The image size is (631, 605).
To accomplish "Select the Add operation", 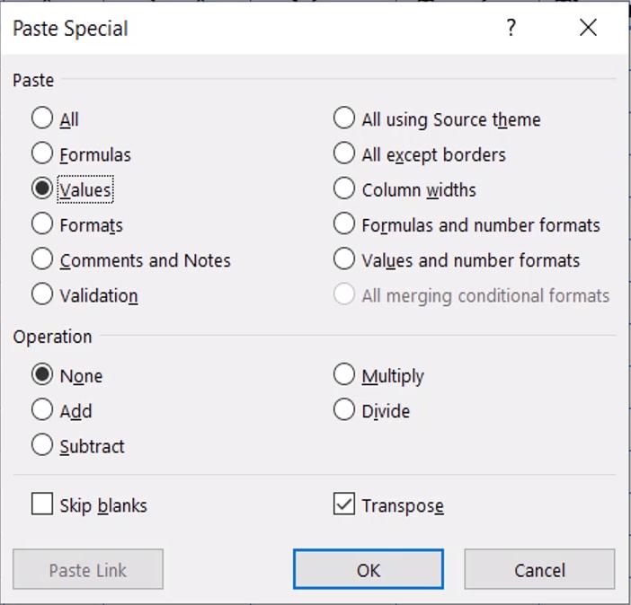I will point(42,410).
